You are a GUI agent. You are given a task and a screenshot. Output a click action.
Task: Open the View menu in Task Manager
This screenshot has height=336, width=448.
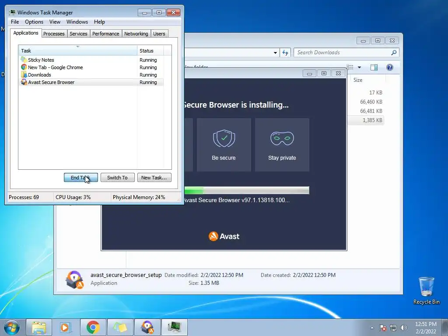point(55,22)
